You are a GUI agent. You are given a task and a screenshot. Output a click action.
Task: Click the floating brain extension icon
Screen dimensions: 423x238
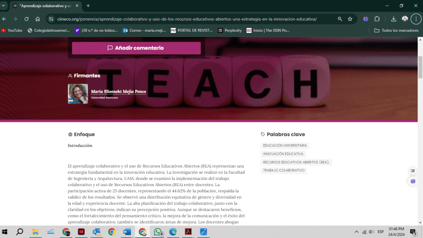point(413,181)
